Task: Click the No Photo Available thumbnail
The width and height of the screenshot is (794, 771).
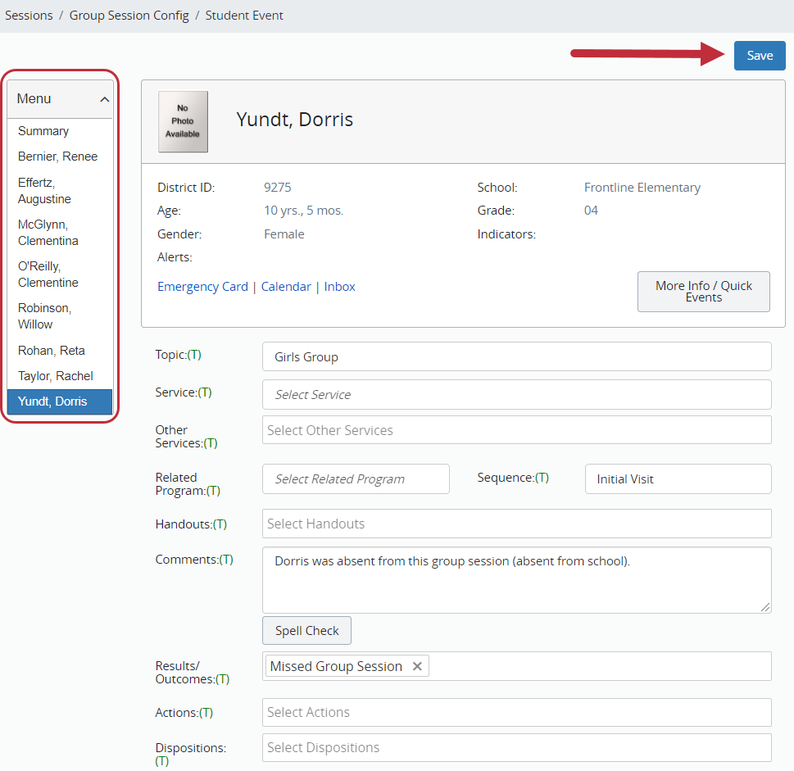Action: tap(183, 121)
